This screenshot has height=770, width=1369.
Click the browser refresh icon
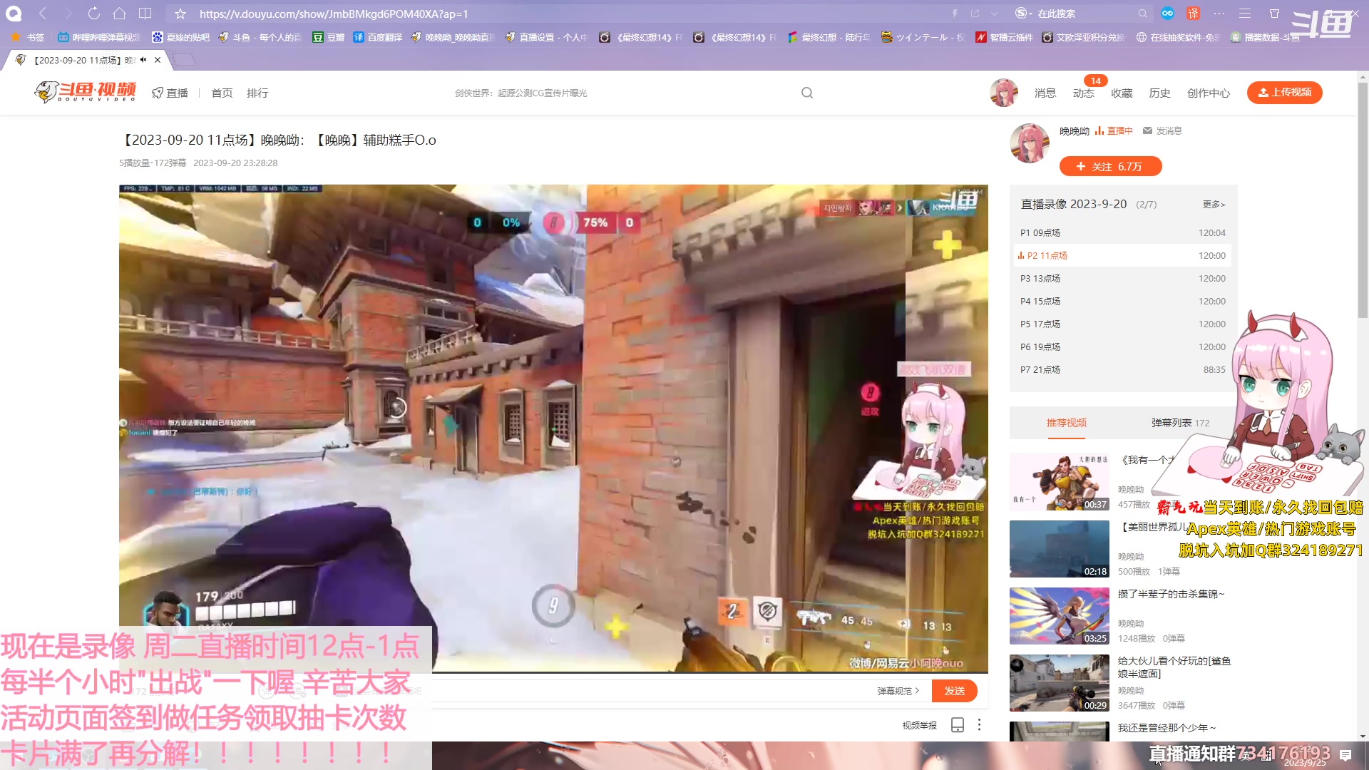pyautogui.click(x=93, y=14)
